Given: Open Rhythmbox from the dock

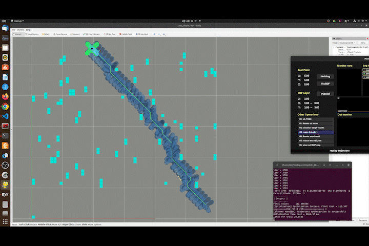Looking at the screenshot, I should [5, 57].
